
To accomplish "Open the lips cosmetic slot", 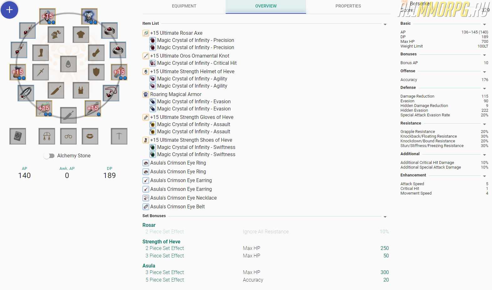I will coord(90,136).
